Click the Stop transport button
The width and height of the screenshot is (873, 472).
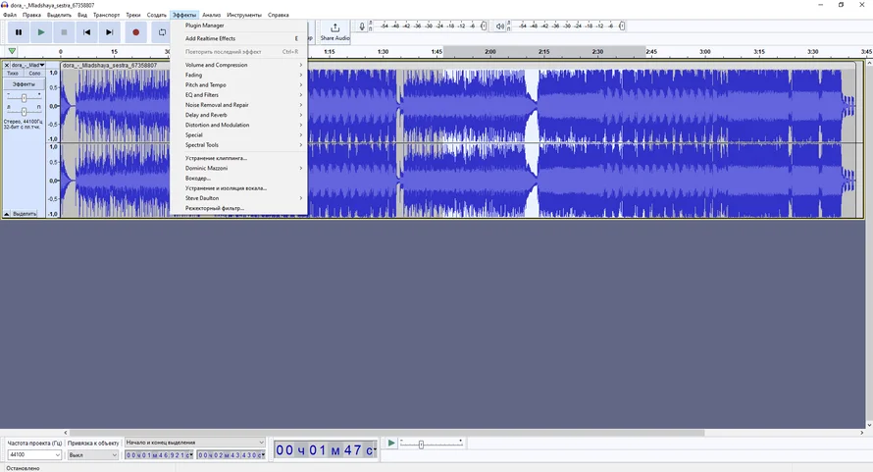tap(65, 32)
